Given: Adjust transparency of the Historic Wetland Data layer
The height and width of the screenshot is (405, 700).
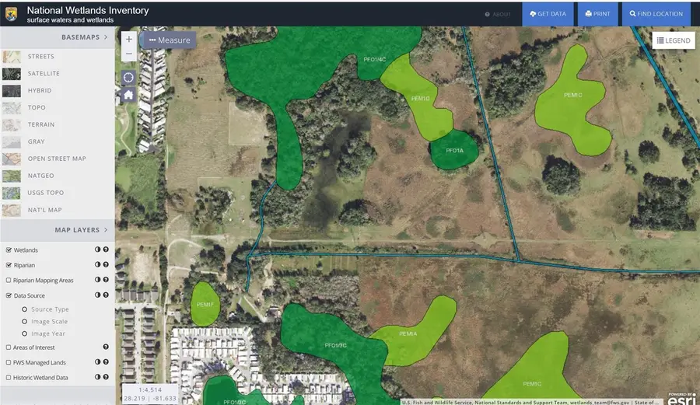Looking at the screenshot, I should (96, 378).
